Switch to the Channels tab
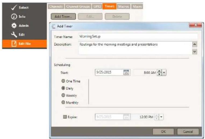Image resolution: width=205 pixels, height=139 pixels. click(56, 6)
